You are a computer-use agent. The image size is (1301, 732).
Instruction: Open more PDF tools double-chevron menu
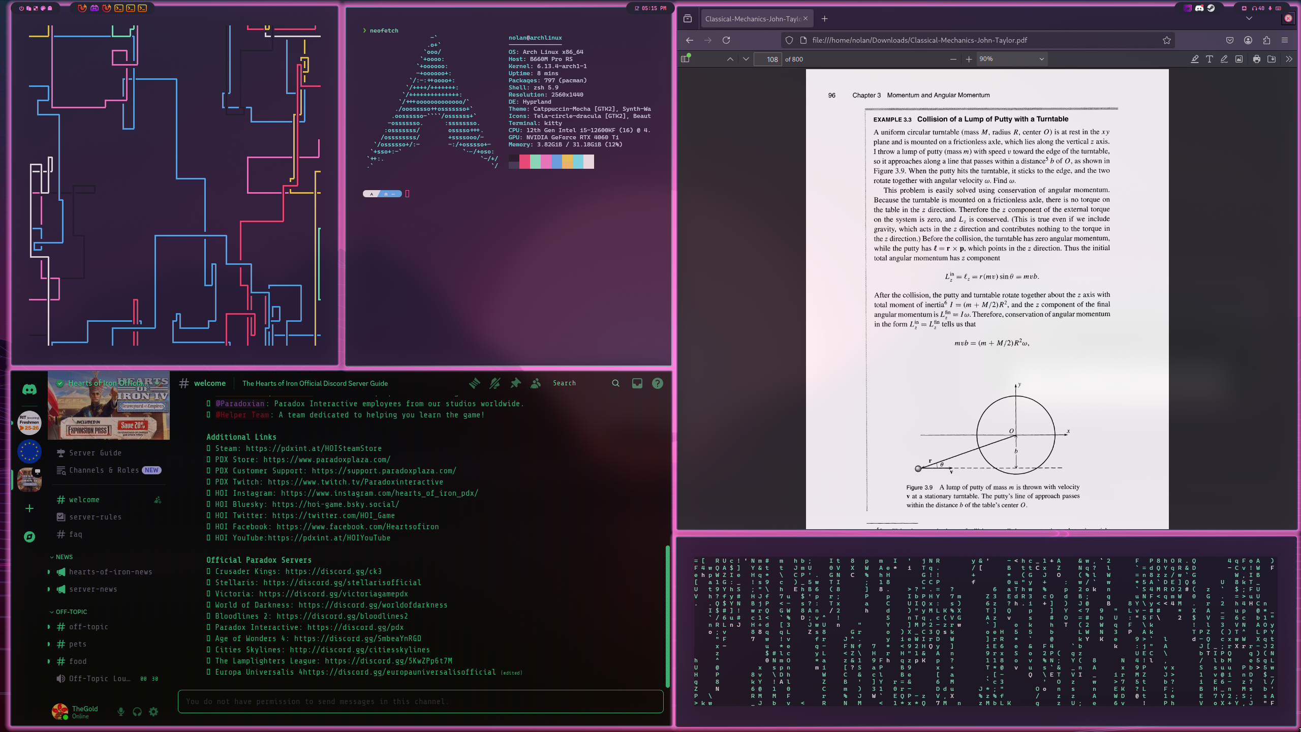(x=1289, y=59)
